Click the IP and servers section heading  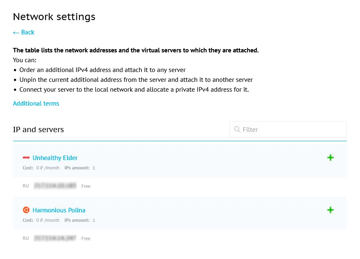[x=38, y=129]
